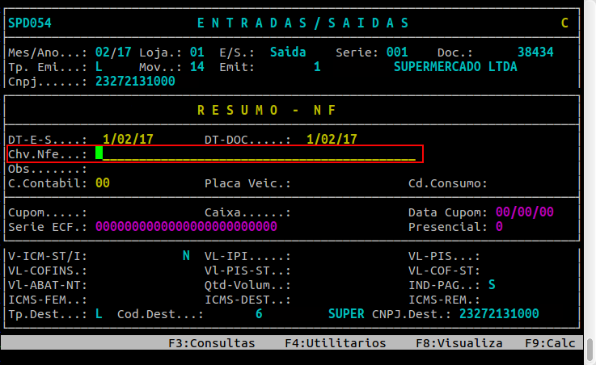Select the C.Contabil field value 00
This screenshot has width=596, height=365.
pyautogui.click(x=103, y=183)
